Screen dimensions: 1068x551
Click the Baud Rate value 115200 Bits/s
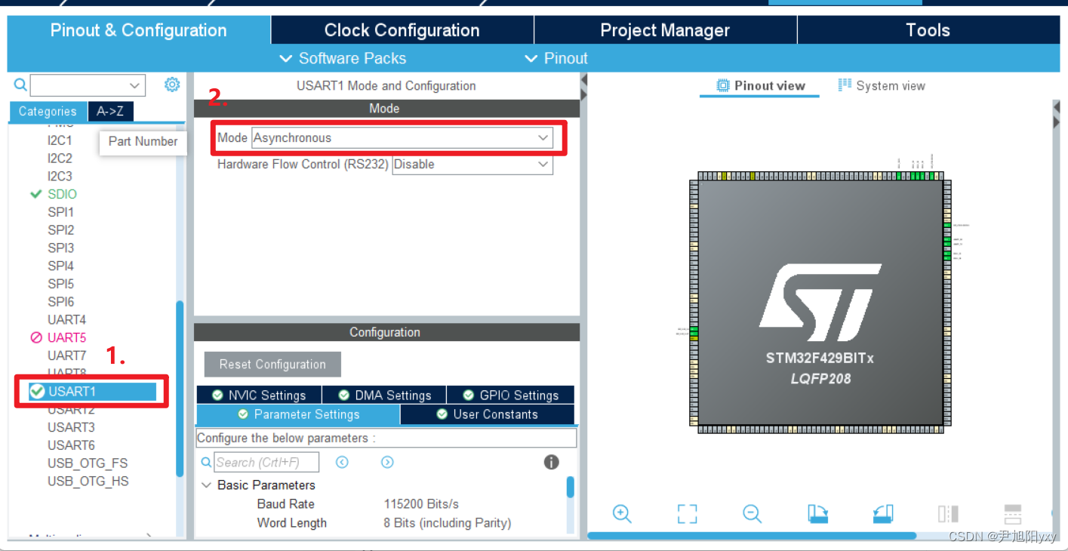[421, 504]
